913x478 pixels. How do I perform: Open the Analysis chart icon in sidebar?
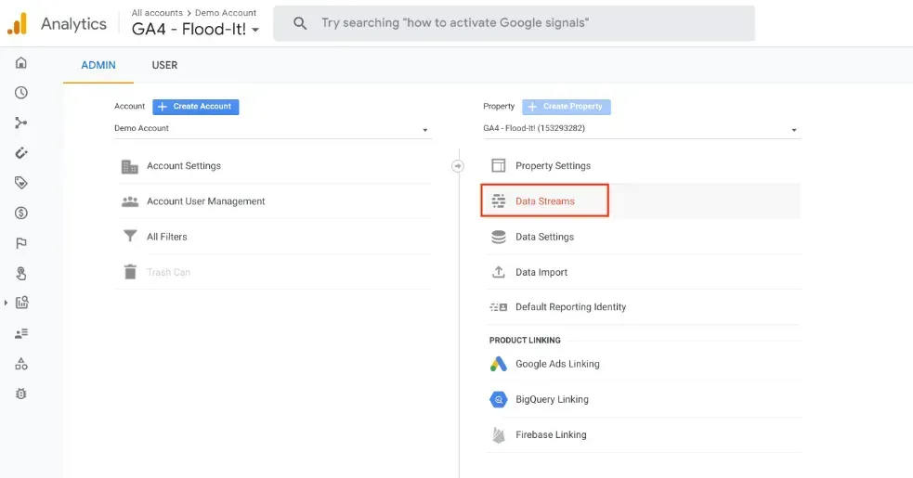click(21, 303)
